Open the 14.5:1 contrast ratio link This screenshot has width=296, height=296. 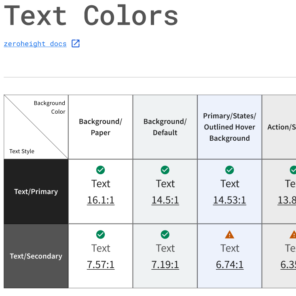165,200
